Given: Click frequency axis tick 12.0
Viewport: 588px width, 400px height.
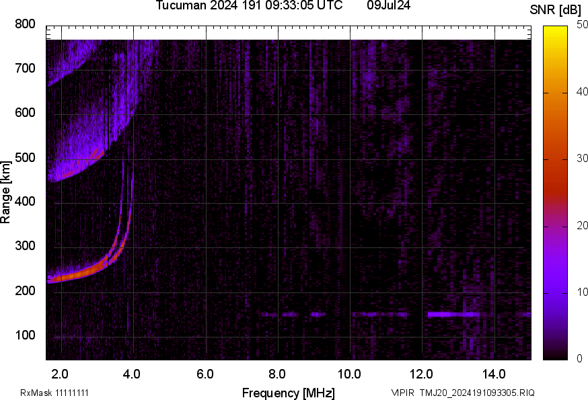Looking at the screenshot, I should click(x=422, y=374).
